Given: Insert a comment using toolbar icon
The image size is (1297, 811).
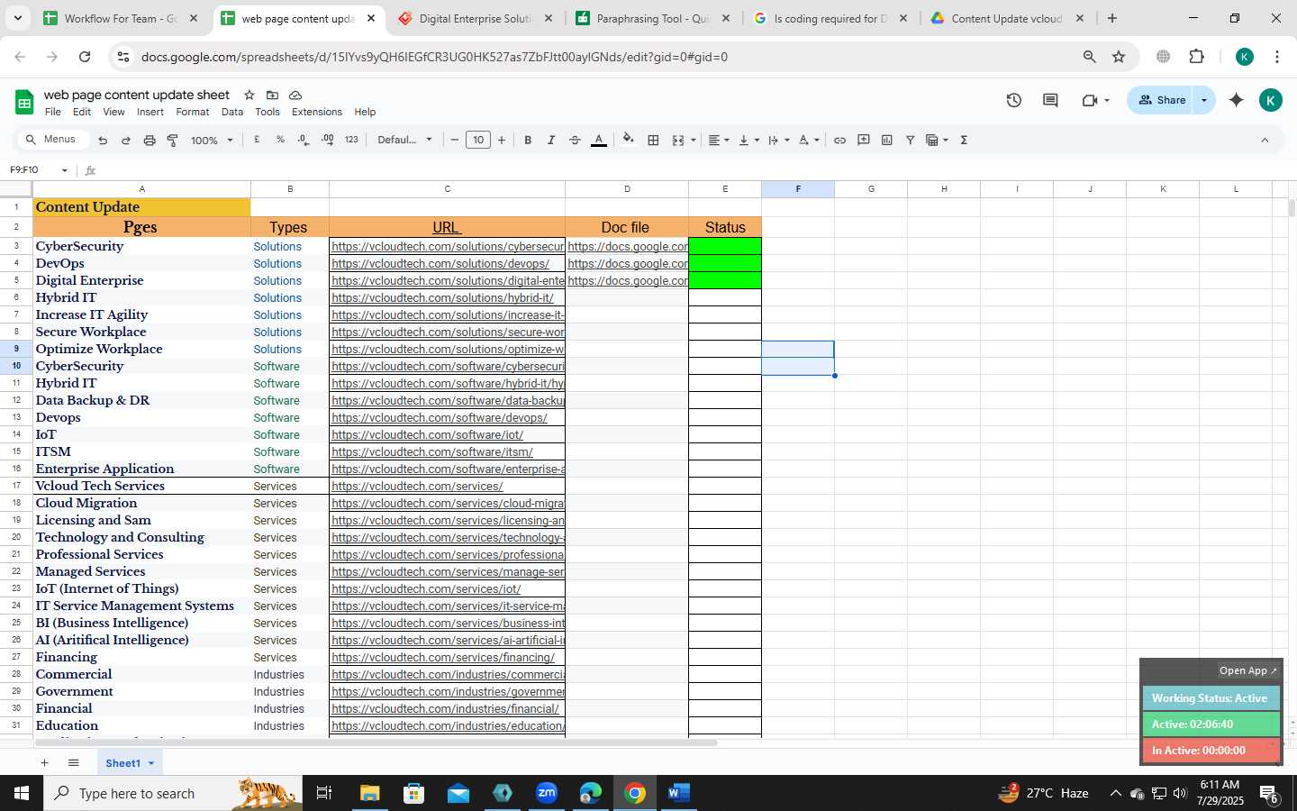Looking at the screenshot, I should pos(864,140).
